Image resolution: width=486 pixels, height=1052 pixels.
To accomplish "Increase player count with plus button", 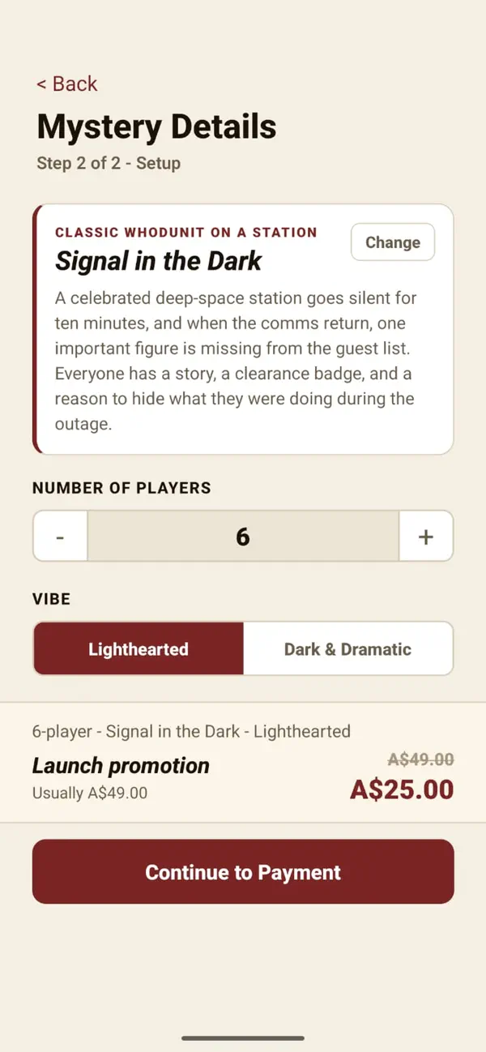I will click(x=426, y=537).
